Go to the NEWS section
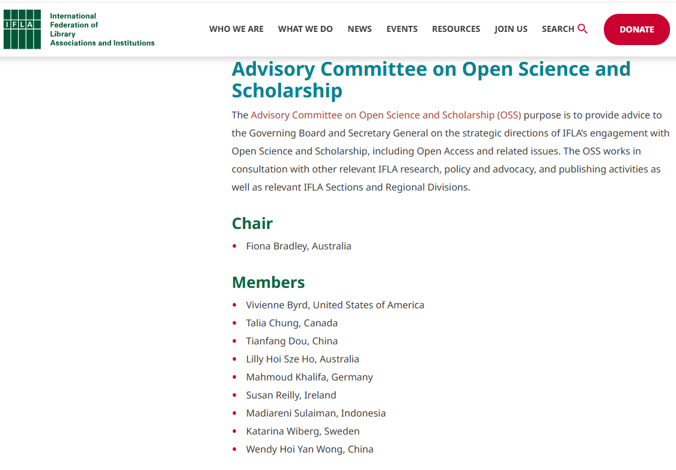 pyautogui.click(x=359, y=29)
